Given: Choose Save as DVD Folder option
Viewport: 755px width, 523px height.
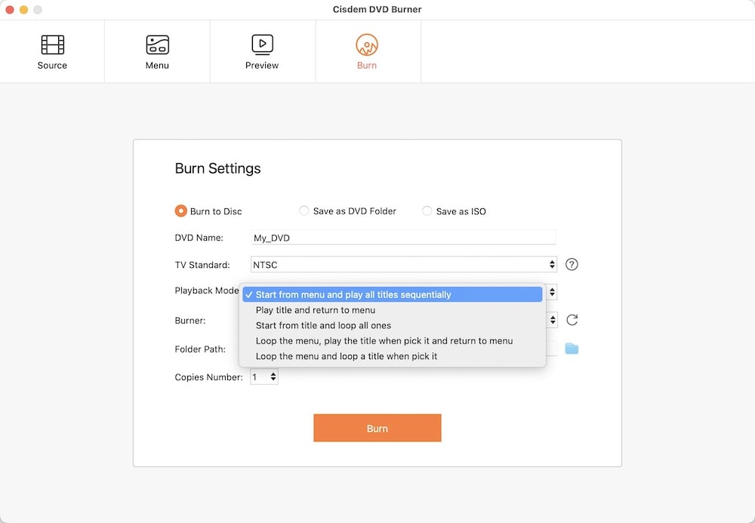Looking at the screenshot, I should tap(304, 211).
